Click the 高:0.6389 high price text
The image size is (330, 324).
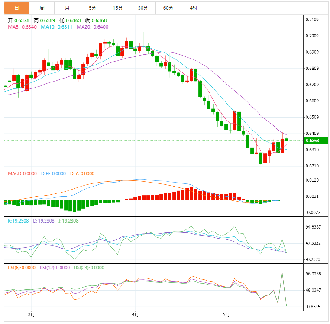coord(45,20)
